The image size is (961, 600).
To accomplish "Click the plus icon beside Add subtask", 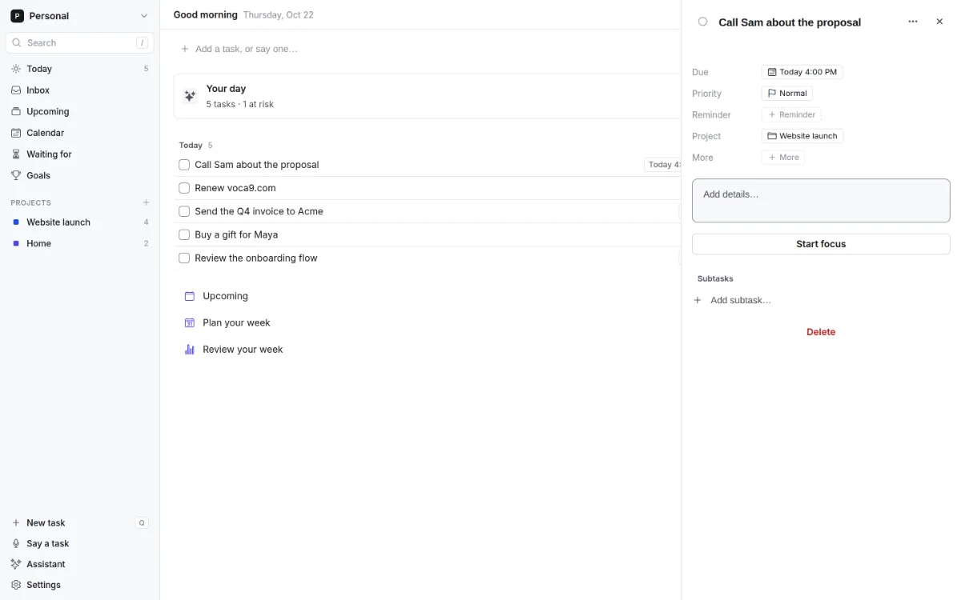I will [x=698, y=300].
